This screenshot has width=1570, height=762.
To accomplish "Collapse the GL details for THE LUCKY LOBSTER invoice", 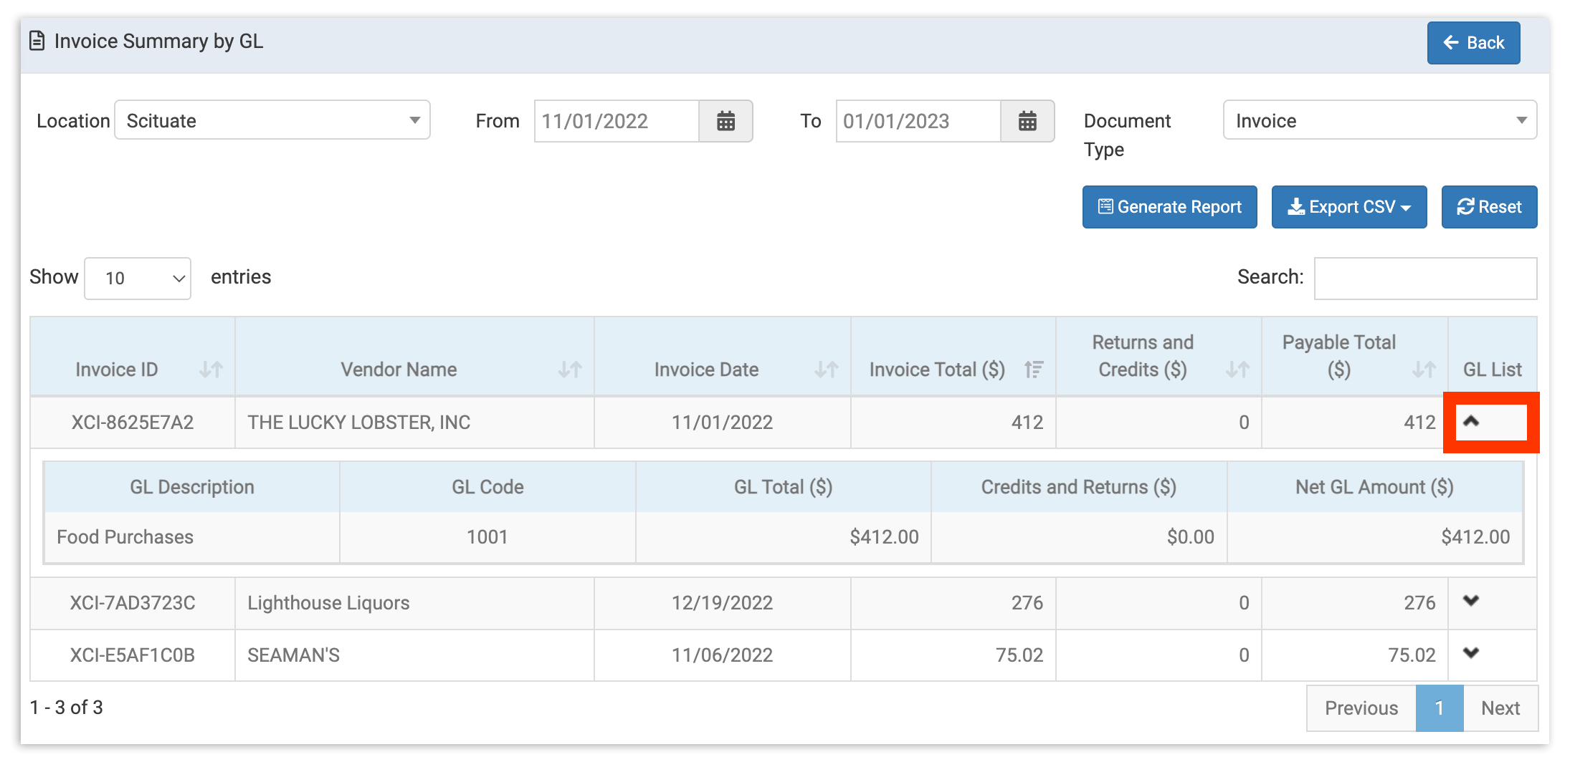I will point(1473,422).
